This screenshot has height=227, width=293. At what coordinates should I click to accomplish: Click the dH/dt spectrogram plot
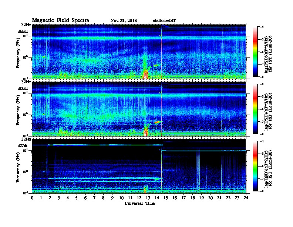coord(139,52)
